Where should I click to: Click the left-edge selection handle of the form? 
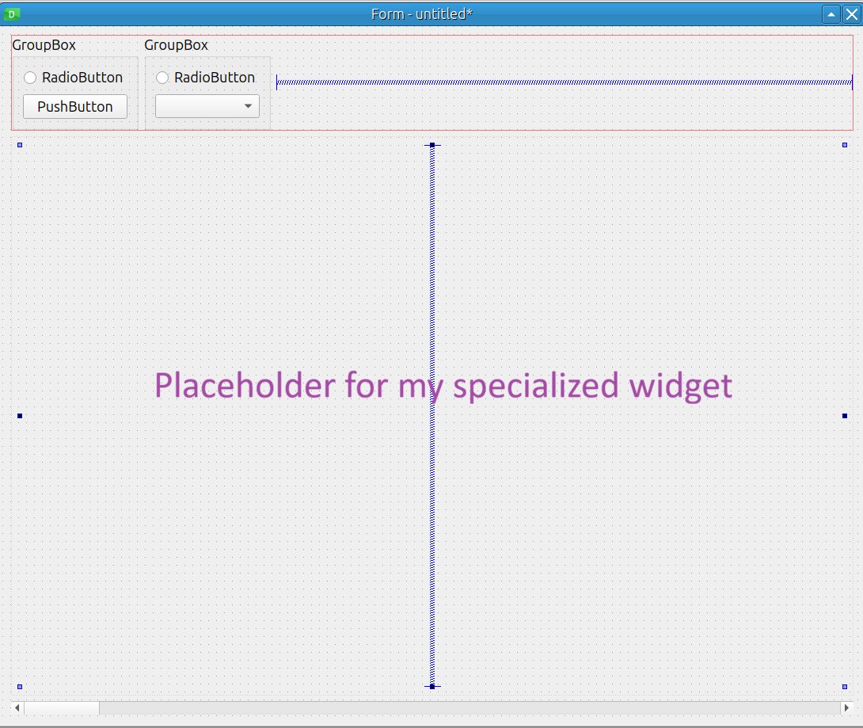click(x=19, y=415)
